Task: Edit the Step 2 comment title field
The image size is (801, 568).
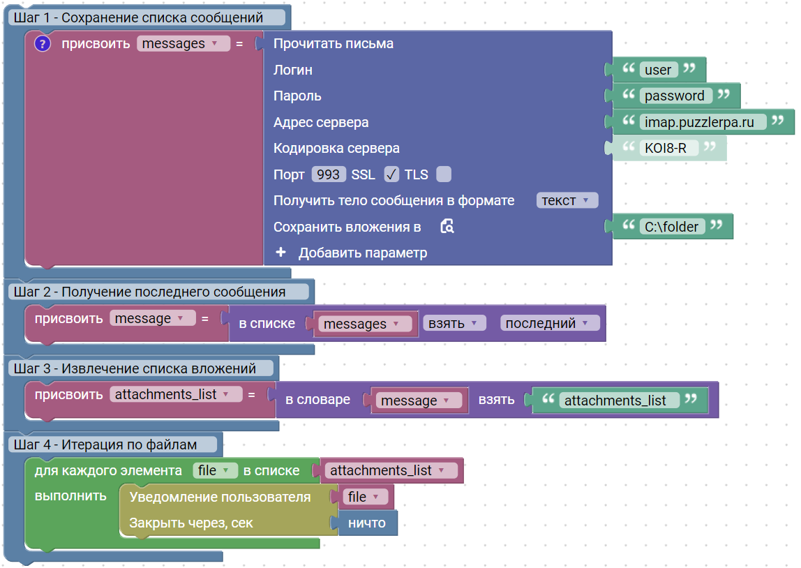Action: pos(159,292)
